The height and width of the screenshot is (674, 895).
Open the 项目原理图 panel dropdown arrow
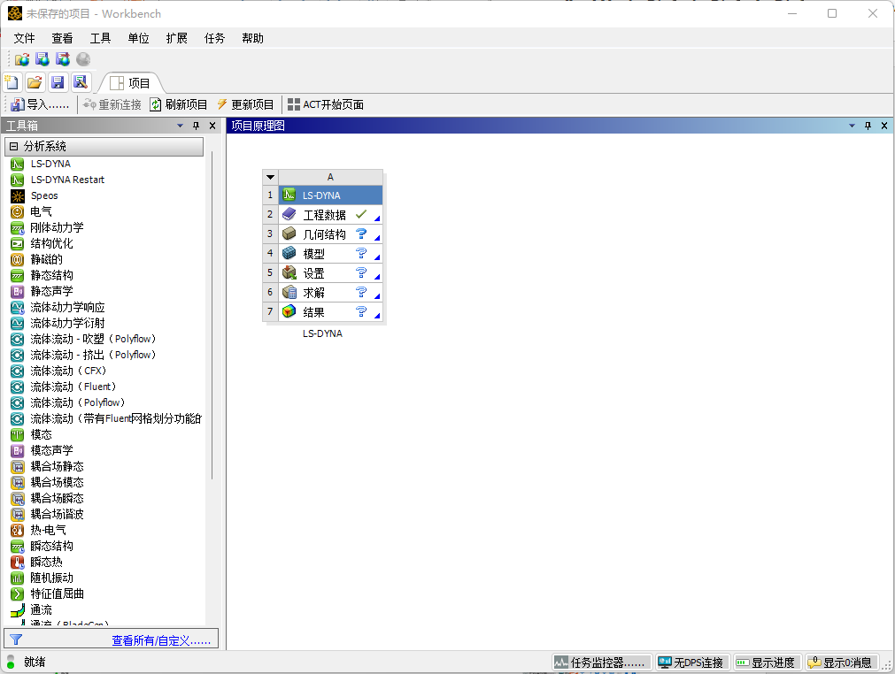tap(853, 126)
